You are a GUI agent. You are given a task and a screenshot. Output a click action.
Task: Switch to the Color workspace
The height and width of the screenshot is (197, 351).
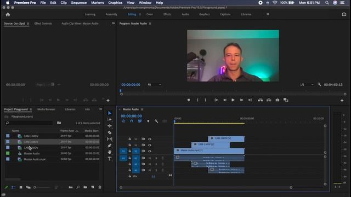pyautogui.click(x=150, y=14)
